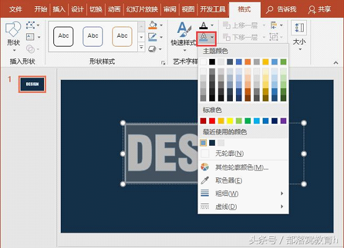The image size is (344, 248).
Task: Switch to the 插入 tab
Action: (x=59, y=9)
